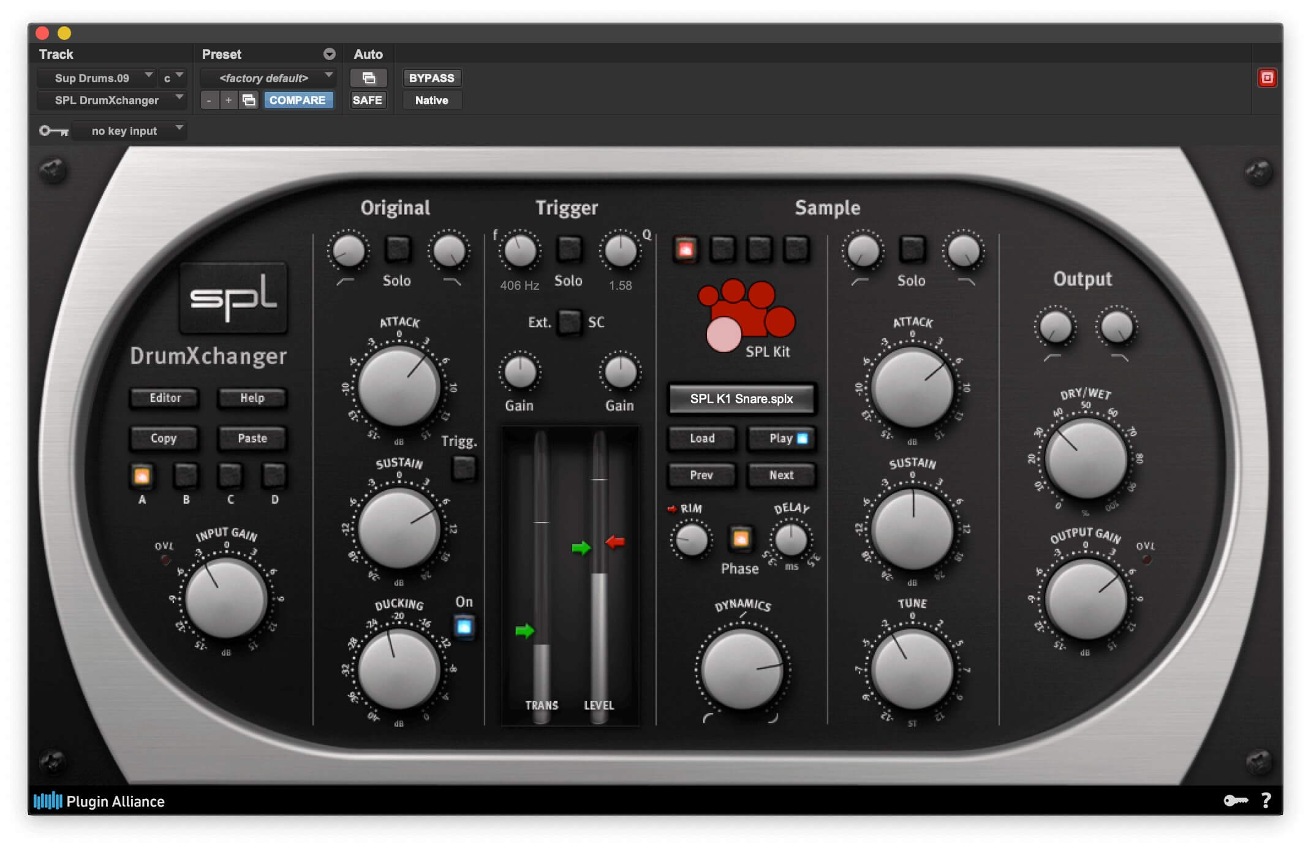
Task: Click the green arrow beside LEVEL meter
Action: (x=581, y=547)
